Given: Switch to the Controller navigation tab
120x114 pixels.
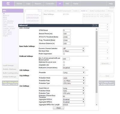Looking at the screenshot, I should tap(50, 4).
